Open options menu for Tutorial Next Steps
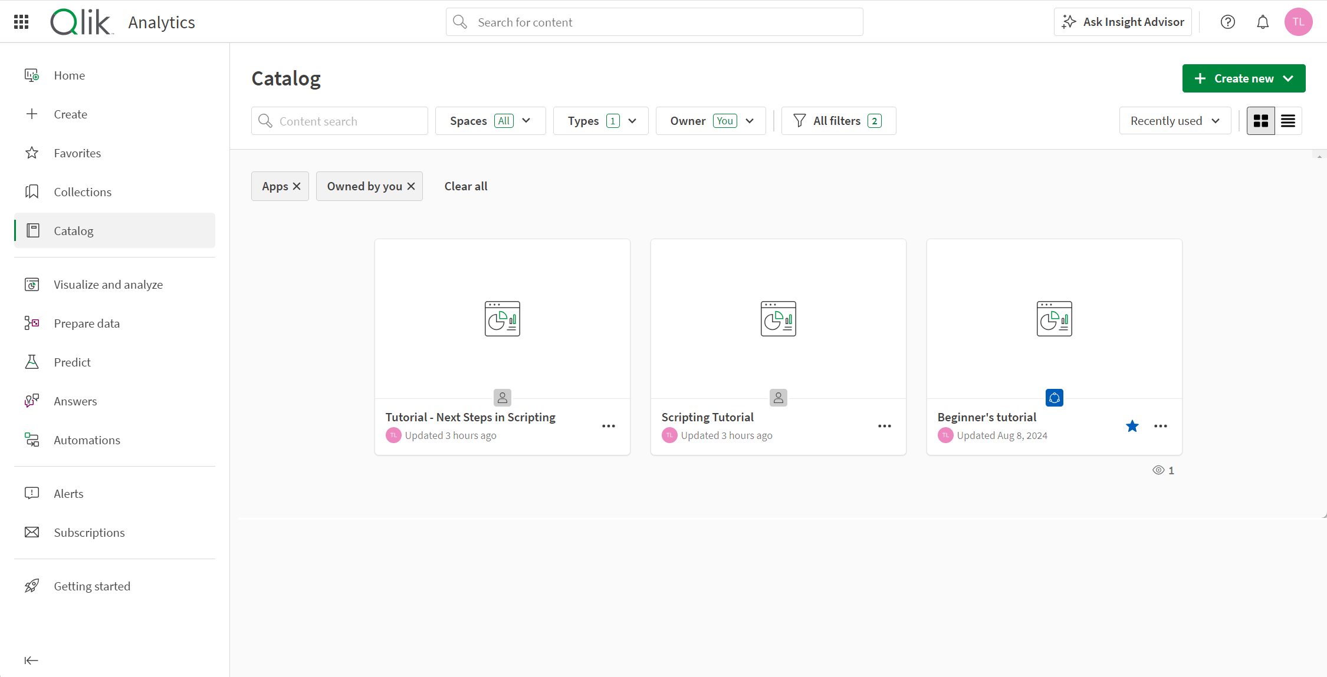The width and height of the screenshot is (1327, 677). [x=609, y=426]
